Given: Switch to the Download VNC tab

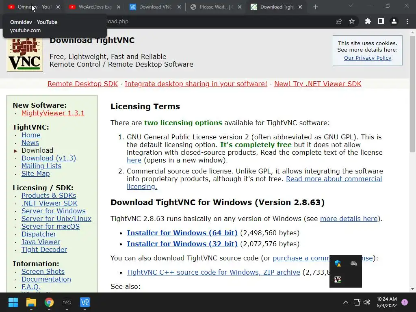Looking at the screenshot, I should point(156,7).
